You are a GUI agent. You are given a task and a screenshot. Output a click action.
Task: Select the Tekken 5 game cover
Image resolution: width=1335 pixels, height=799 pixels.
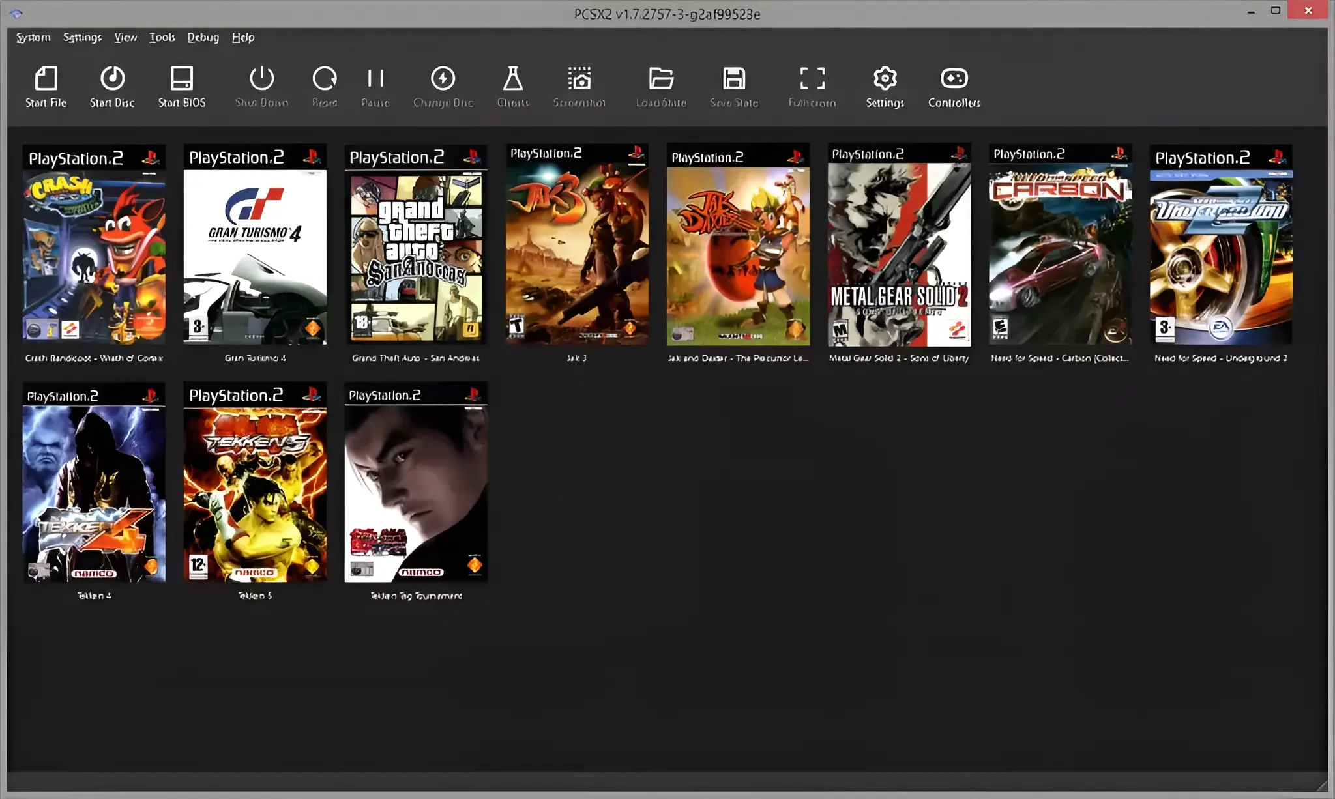click(x=254, y=486)
